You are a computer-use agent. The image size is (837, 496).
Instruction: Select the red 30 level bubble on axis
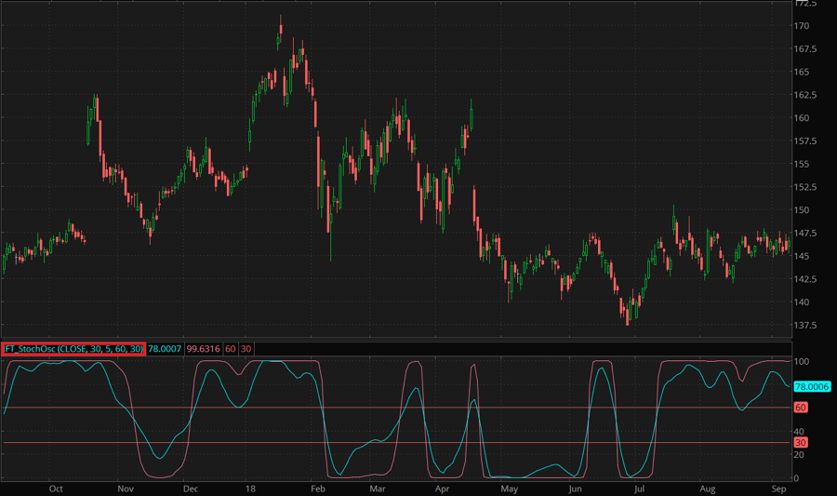click(x=800, y=443)
